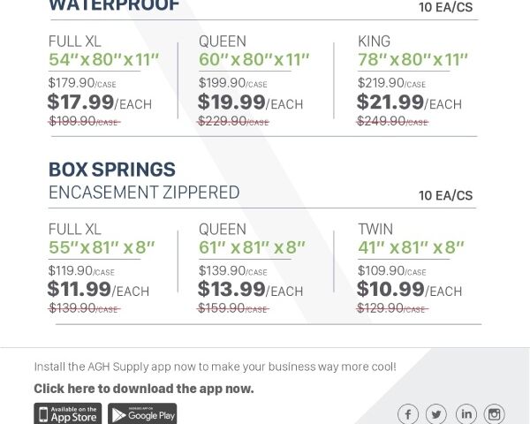530x424 pixels.
Task: Click the App Store download badge
Action: [68, 413]
